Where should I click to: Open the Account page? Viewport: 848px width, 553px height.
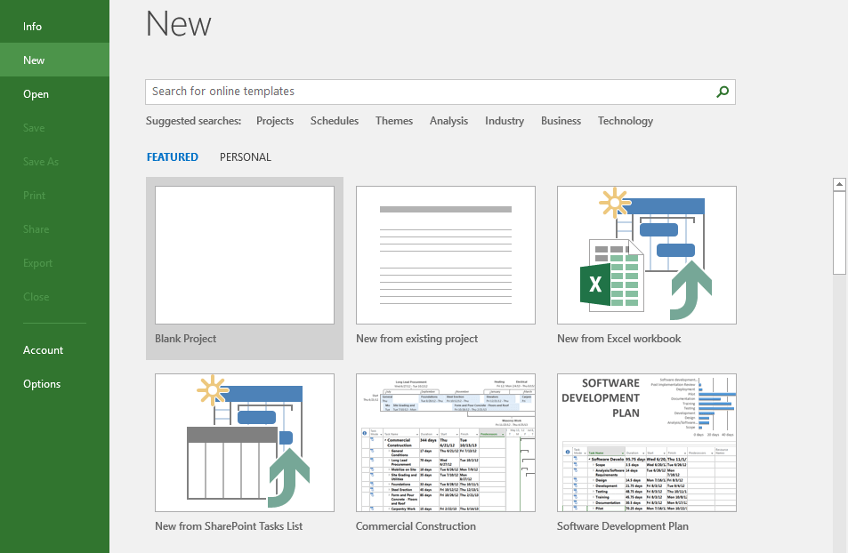click(x=54, y=349)
